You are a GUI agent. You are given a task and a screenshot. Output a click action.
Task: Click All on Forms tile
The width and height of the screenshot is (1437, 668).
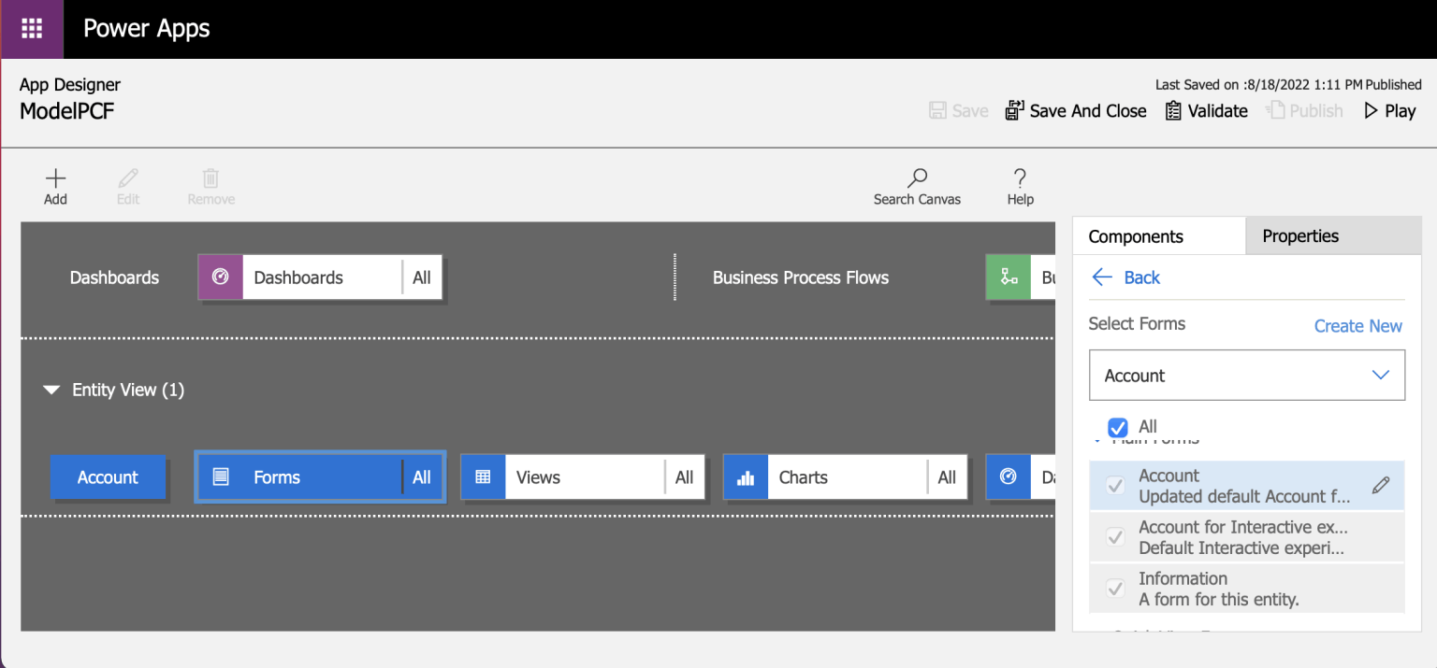pos(422,477)
